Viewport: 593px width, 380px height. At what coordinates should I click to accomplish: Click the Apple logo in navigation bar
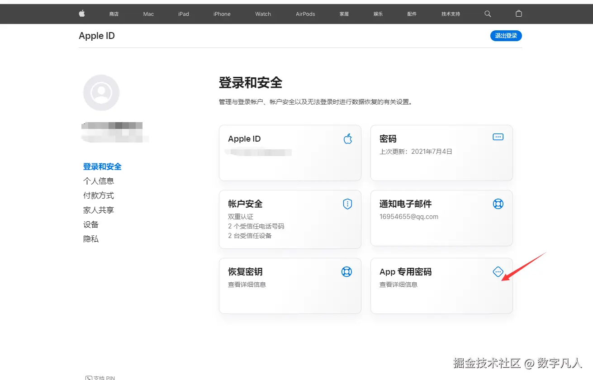click(x=82, y=14)
